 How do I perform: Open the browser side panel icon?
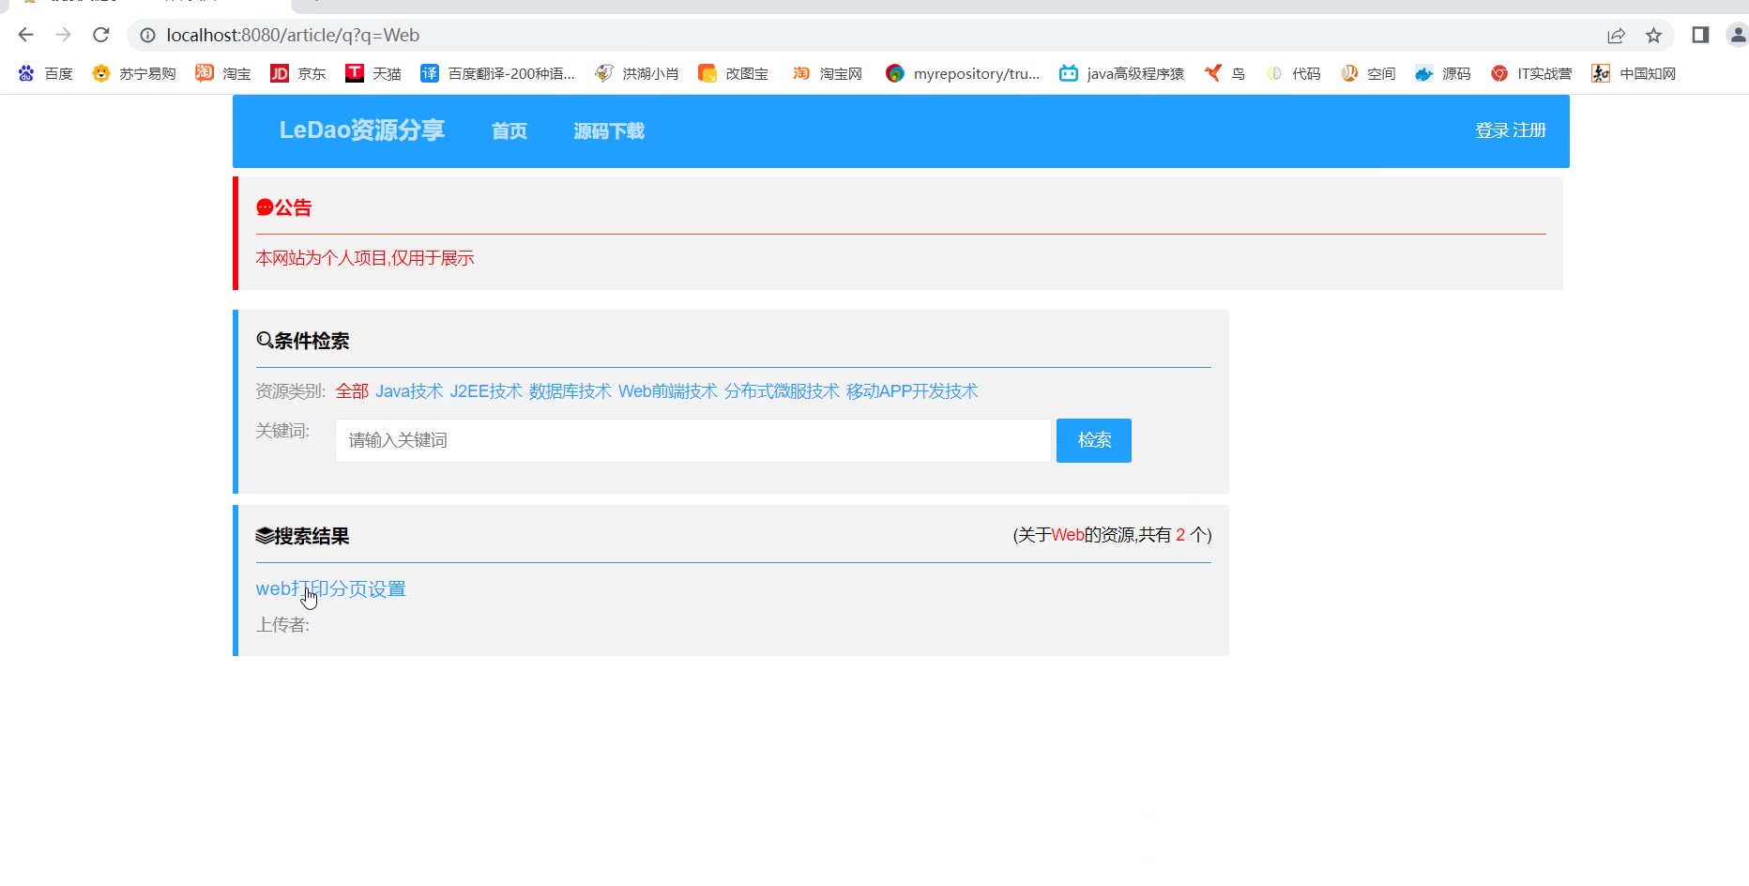click(x=1700, y=35)
